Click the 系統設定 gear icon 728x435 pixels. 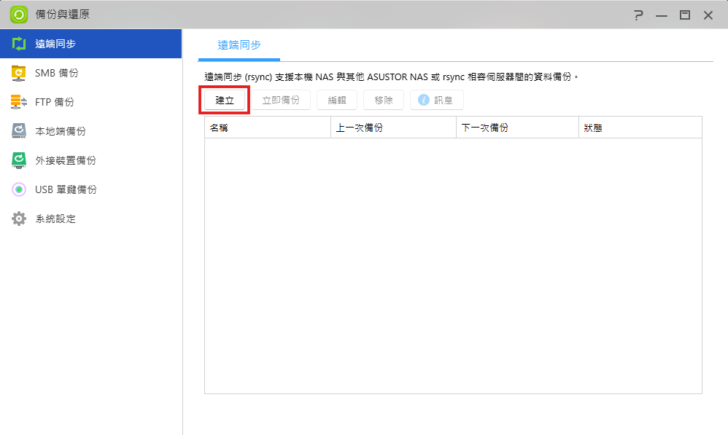[x=18, y=219]
